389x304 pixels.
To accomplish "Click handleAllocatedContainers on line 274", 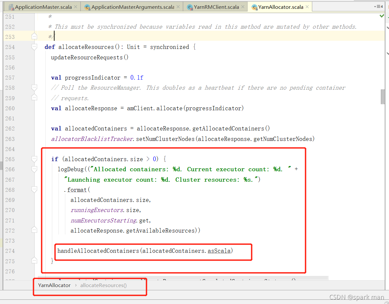I will [x=98, y=251].
